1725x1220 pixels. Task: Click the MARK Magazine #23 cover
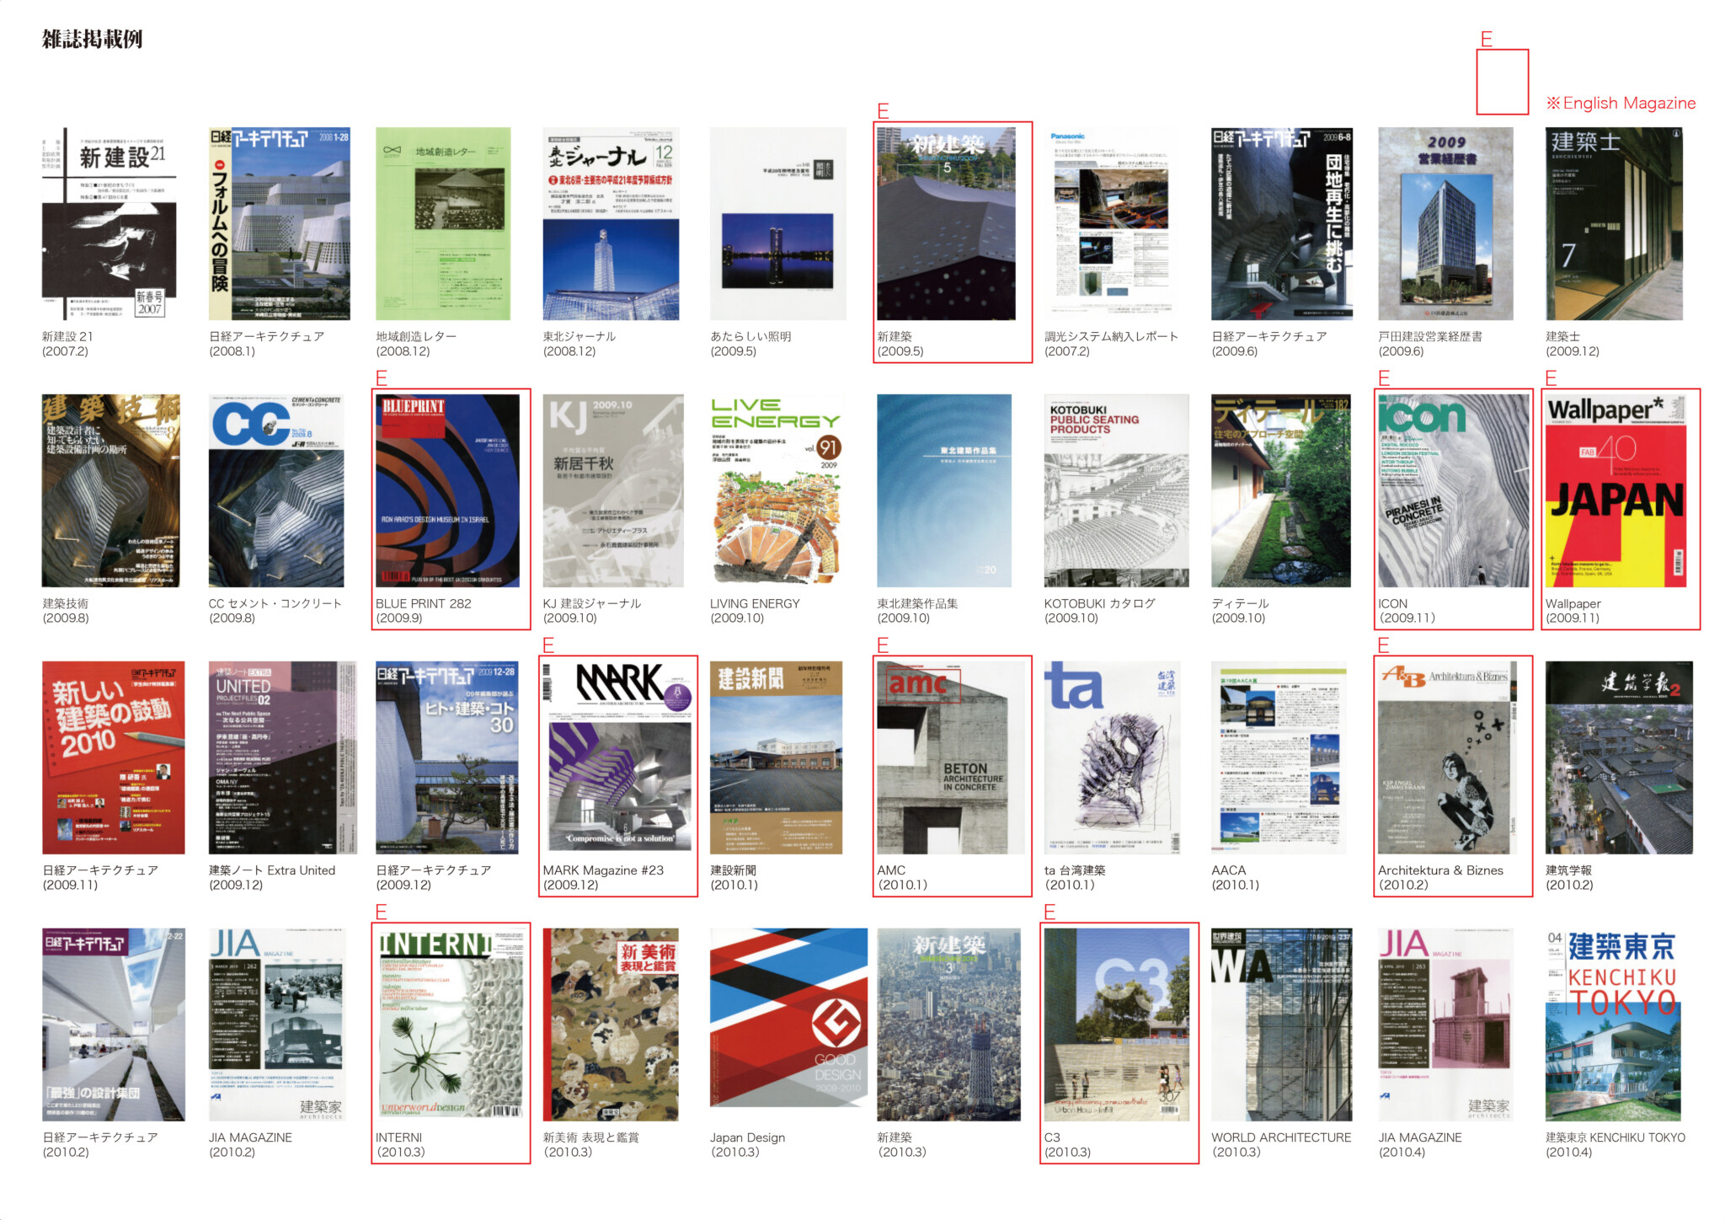[619, 757]
